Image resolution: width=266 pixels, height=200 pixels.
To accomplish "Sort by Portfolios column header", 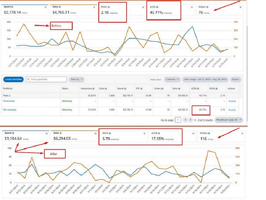I will [8, 89].
